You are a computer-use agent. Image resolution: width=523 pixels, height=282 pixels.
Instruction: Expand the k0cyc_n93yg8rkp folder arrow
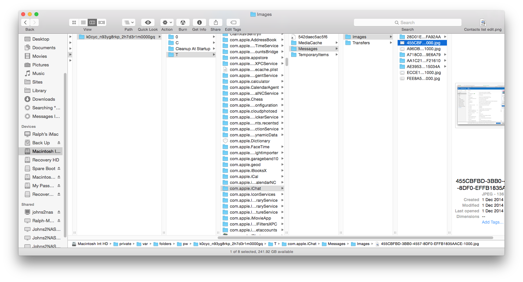click(x=159, y=37)
